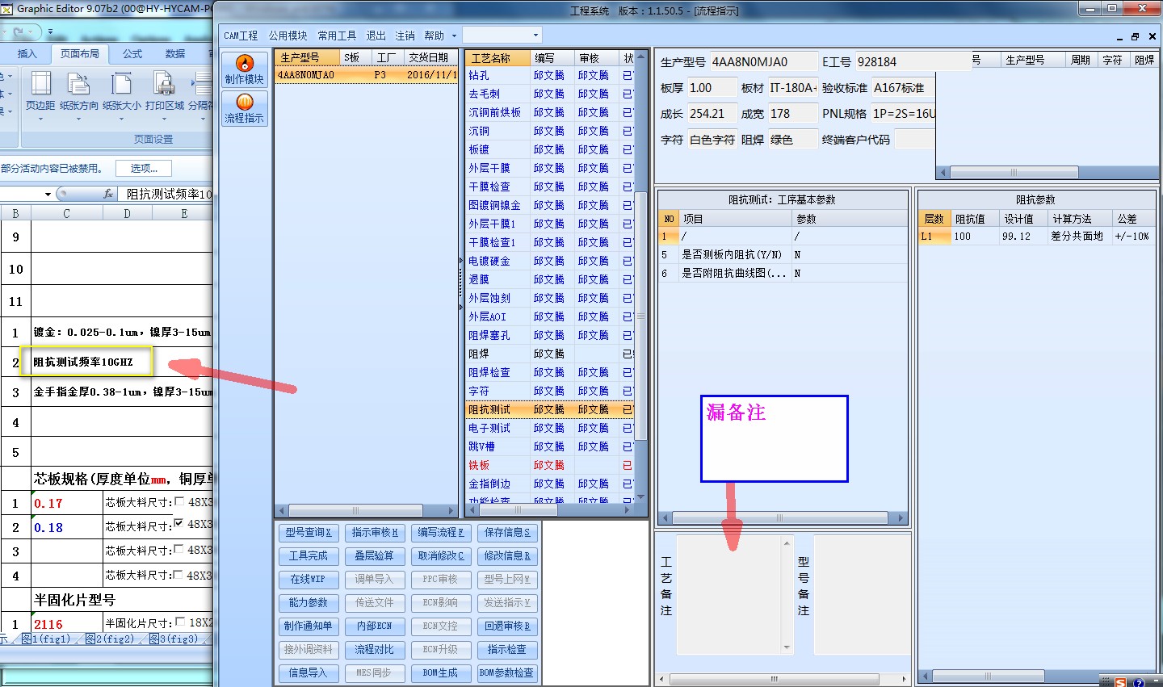Open the 制作模块 module icon
Image resolution: width=1163 pixels, height=687 pixels.
pyautogui.click(x=245, y=69)
